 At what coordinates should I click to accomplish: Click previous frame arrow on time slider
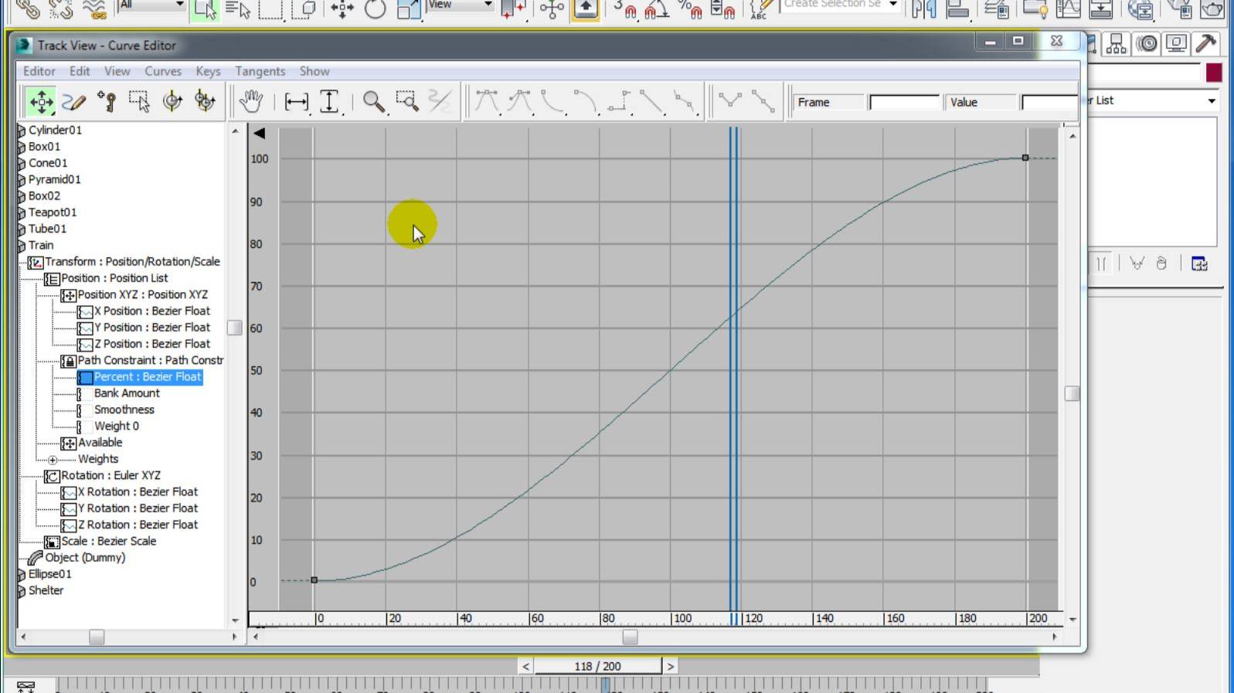[525, 666]
